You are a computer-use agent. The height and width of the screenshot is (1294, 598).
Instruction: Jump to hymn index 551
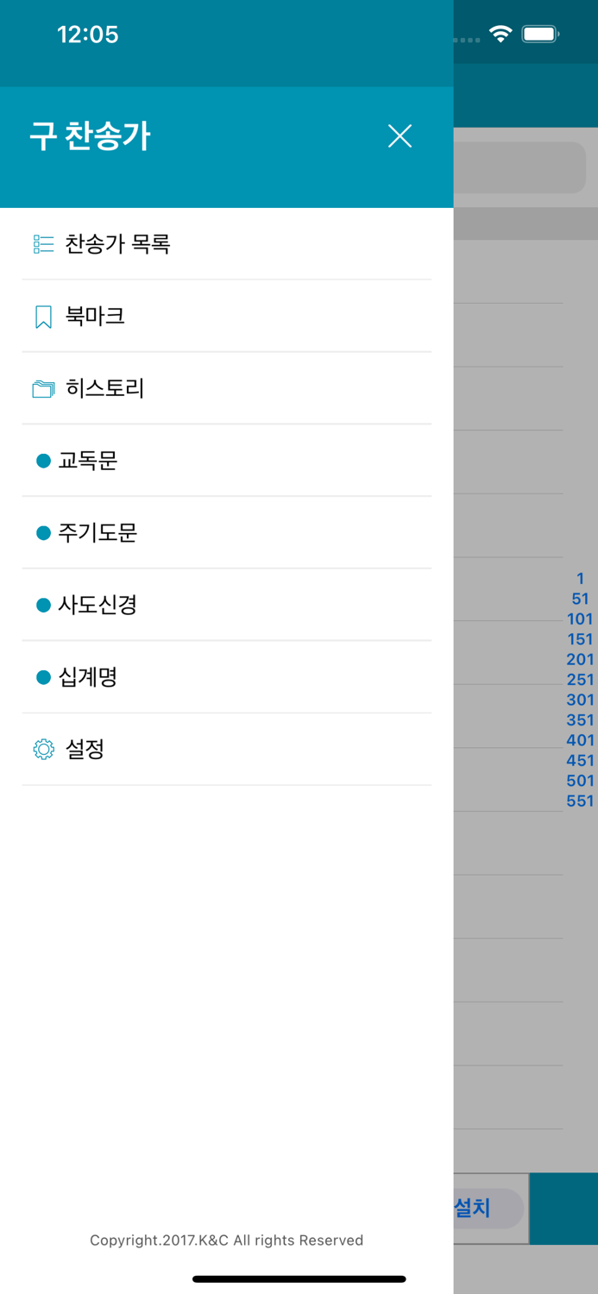580,801
